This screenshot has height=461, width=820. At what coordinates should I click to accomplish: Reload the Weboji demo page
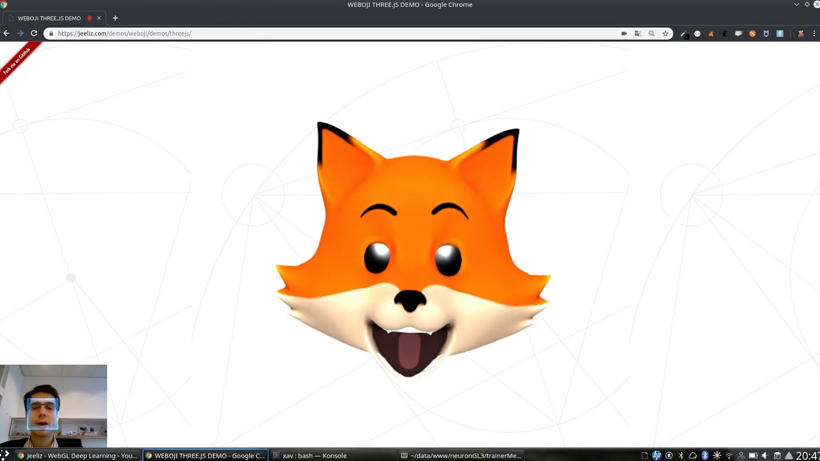click(x=34, y=33)
